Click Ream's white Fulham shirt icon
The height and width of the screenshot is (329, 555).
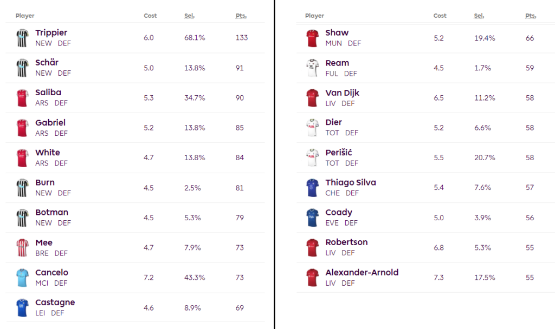(x=313, y=68)
